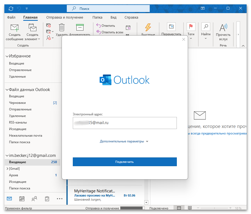Open the Папка tab
The height and width of the screenshot is (214, 251).
(97, 17)
